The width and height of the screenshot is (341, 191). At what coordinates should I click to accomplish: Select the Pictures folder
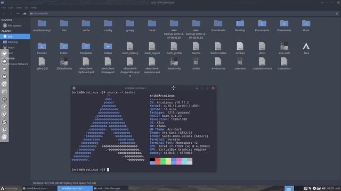click(x=42, y=48)
